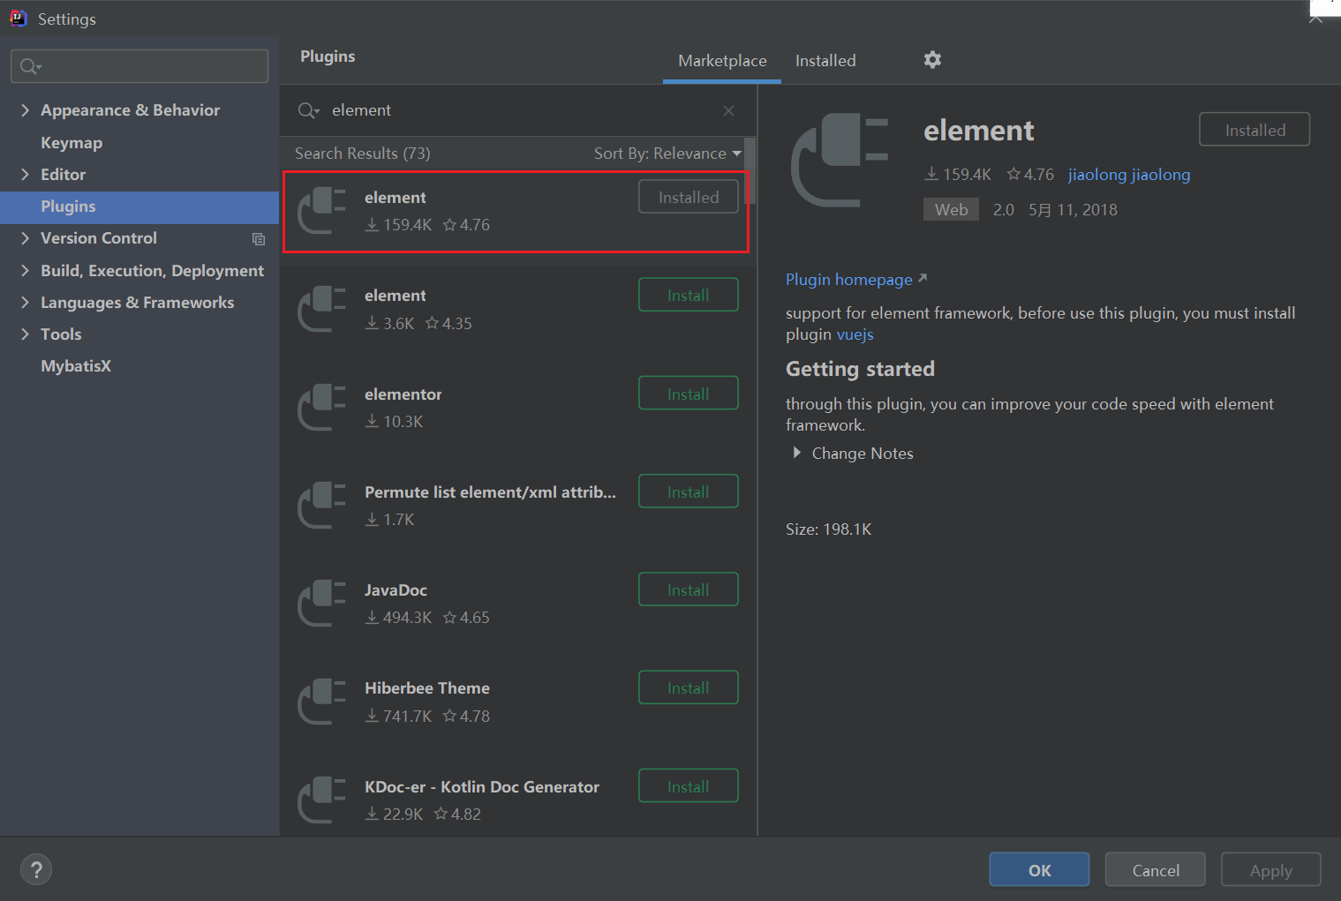Install the Permute list element plugin
The width and height of the screenshot is (1341, 901).
[x=689, y=492]
